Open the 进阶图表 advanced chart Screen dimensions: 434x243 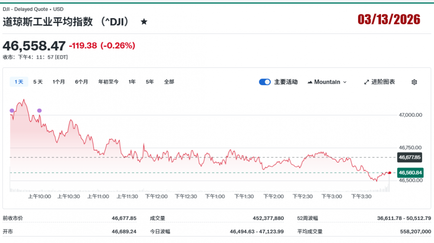click(379, 82)
